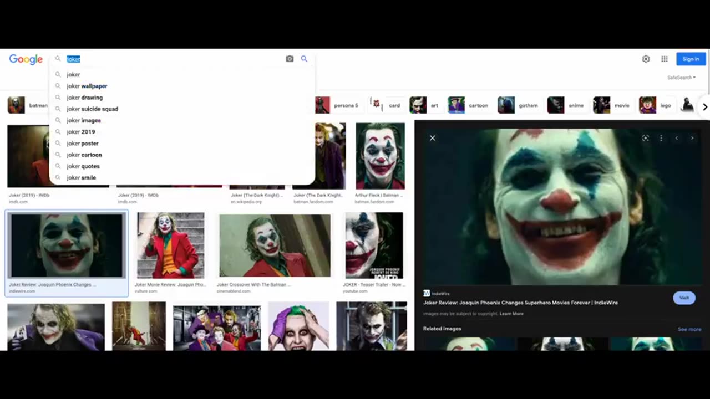Filter by the lego chip

(x=656, y=105)
